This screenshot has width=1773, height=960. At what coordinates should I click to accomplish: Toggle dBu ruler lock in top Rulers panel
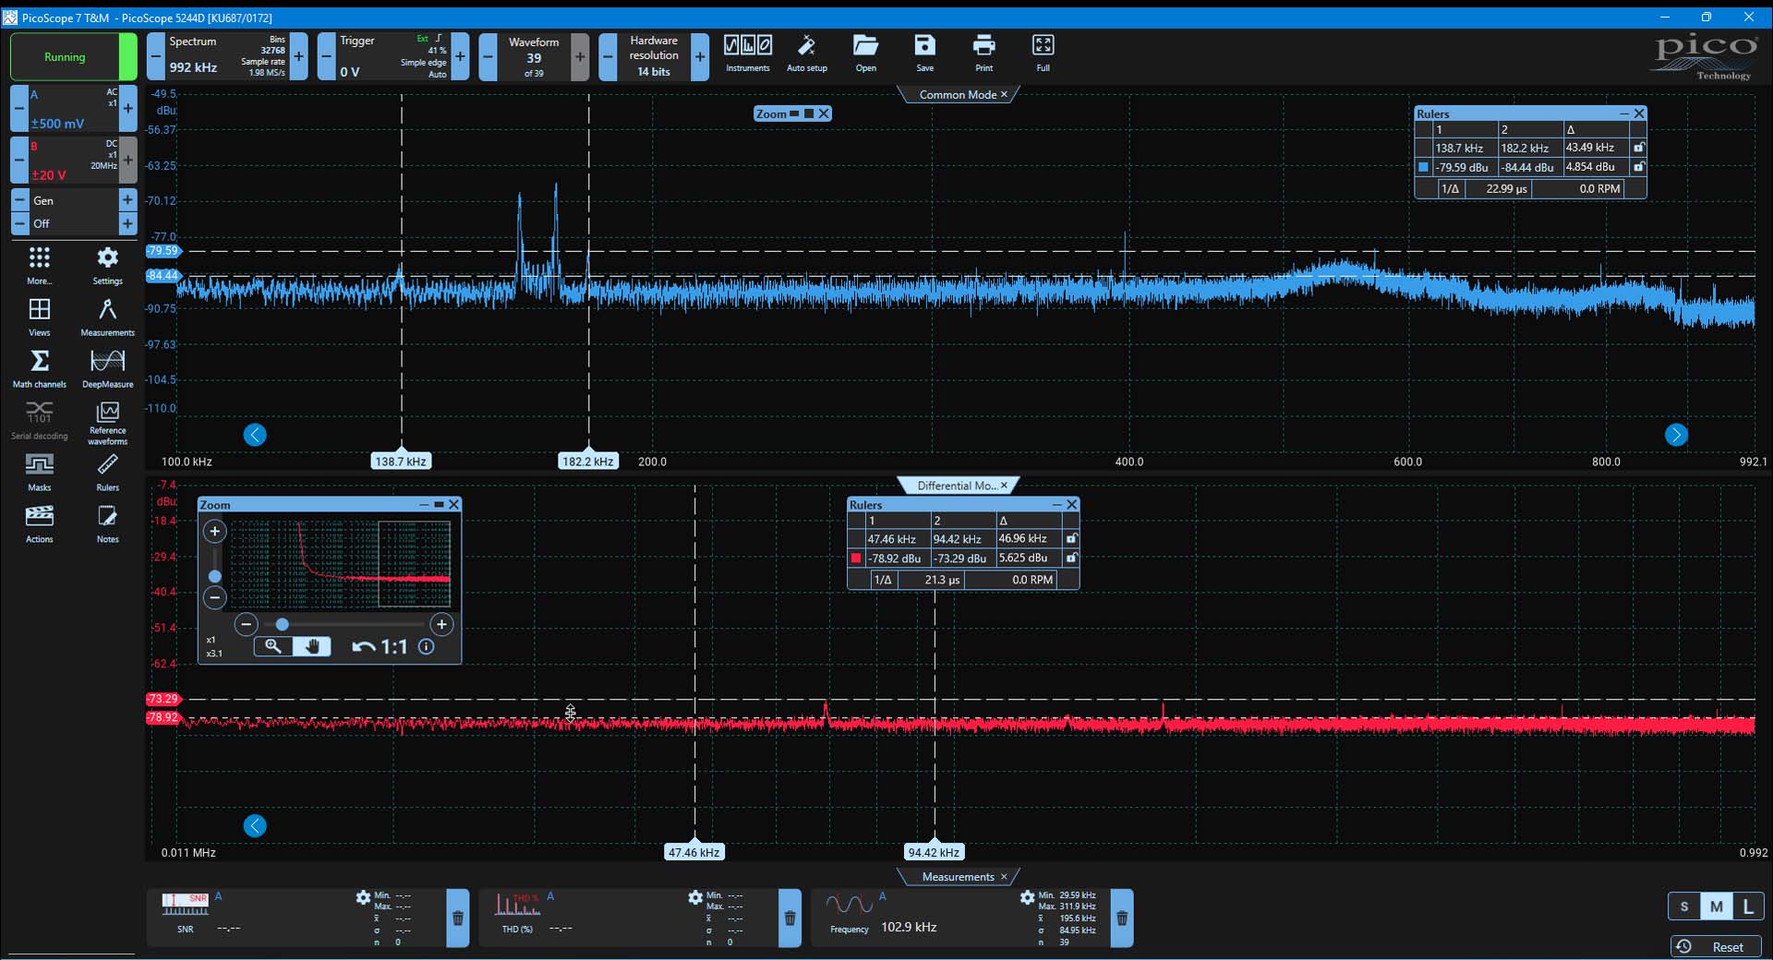1638,167
